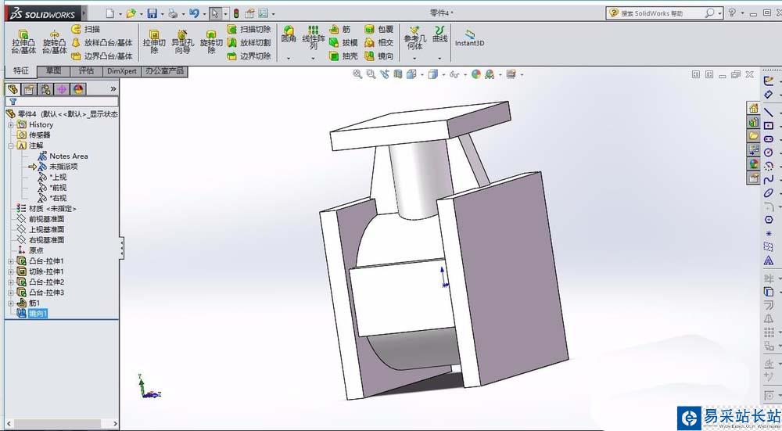Image resolution: width=782 pixels, height=431 pixels.
Task: Collapse the FeatureManager panel via side handle
Action: [x=122, y=248]
